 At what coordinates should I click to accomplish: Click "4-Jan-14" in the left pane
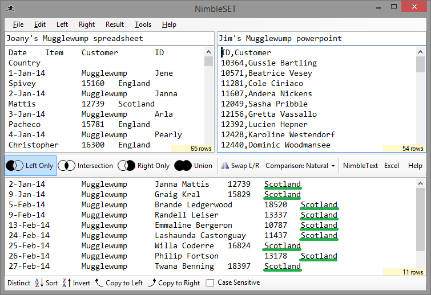point(27,134)
